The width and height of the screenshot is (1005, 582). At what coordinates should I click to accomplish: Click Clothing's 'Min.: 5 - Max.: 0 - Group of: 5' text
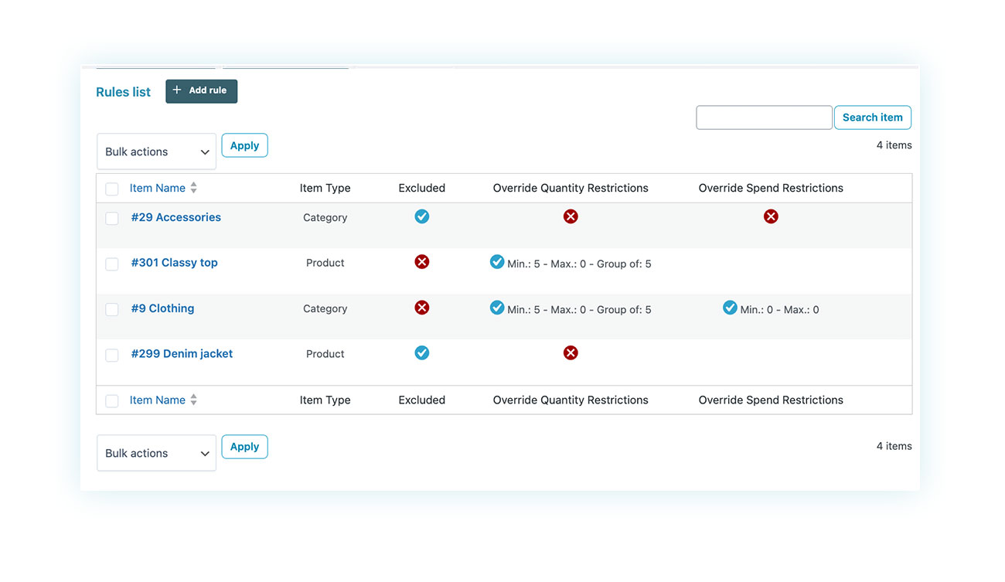tap(579, 310)
